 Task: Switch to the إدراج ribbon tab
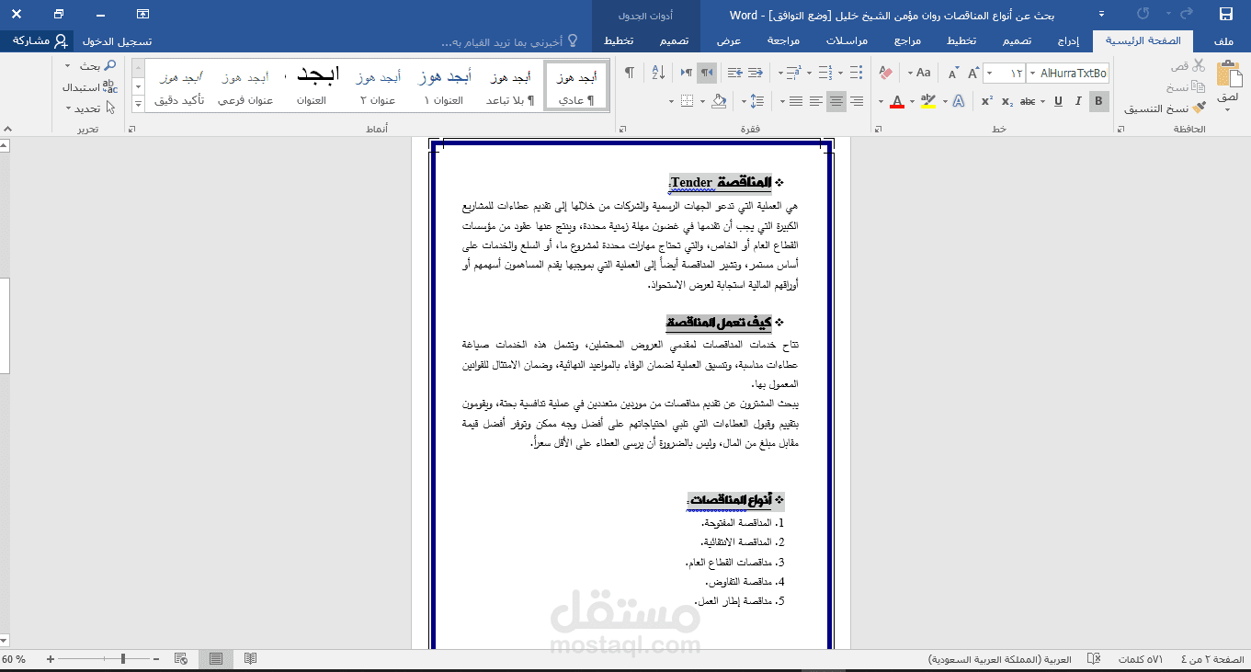[1065, 40]
